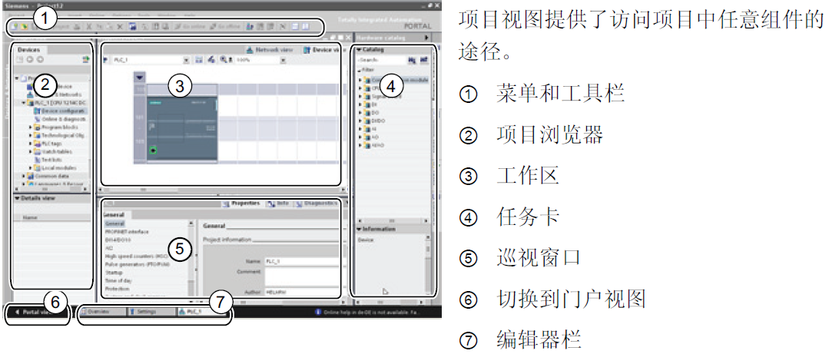829x354 pixels.
Task: Open the Info tab in inspector
Action: click(x=278, y=203)
